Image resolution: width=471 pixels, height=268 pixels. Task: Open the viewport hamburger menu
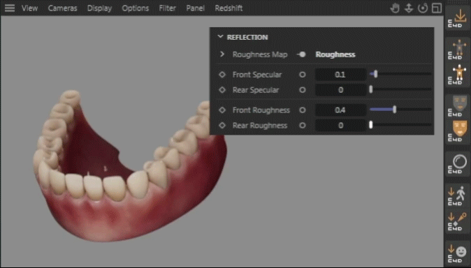click(10, 8)
